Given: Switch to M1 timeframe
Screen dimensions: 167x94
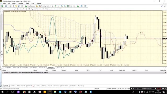Looking at the screenshot, I should point(37,9).
